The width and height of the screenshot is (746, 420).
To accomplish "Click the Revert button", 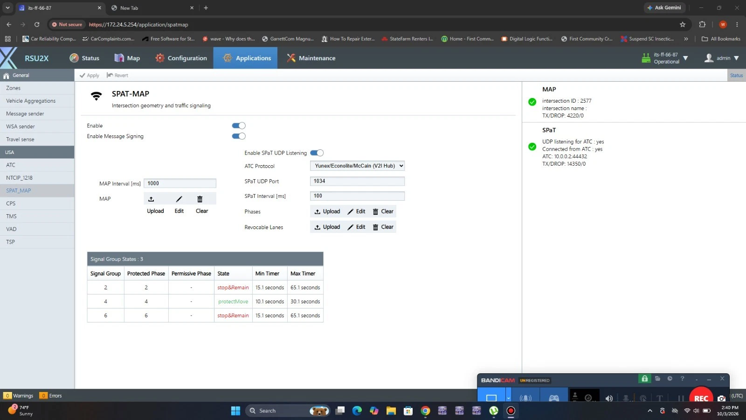I will pos(117,75).
